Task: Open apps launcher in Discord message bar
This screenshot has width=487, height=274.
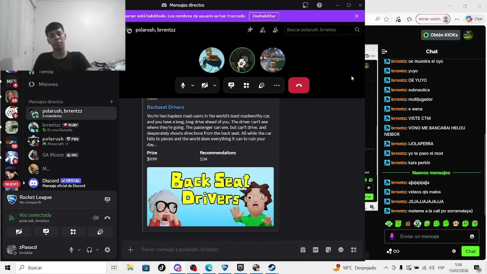Action: point(354,250)
